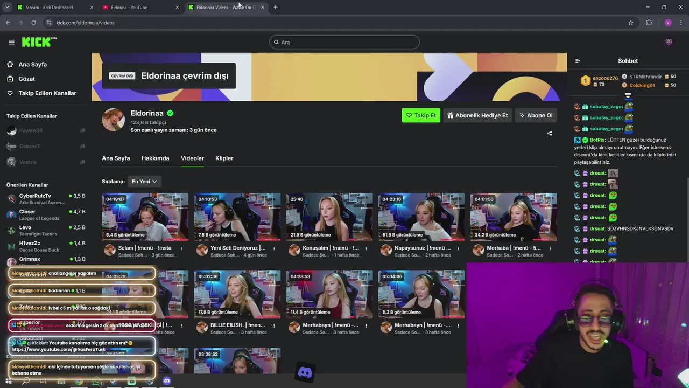Click 'Selam | !menü - !insta' video title
Viewport: 689px width, 388px height.
click(145, 248)
